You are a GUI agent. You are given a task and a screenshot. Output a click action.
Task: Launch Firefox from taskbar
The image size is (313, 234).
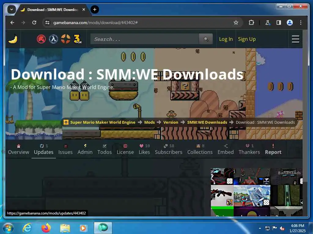(46, 228)
